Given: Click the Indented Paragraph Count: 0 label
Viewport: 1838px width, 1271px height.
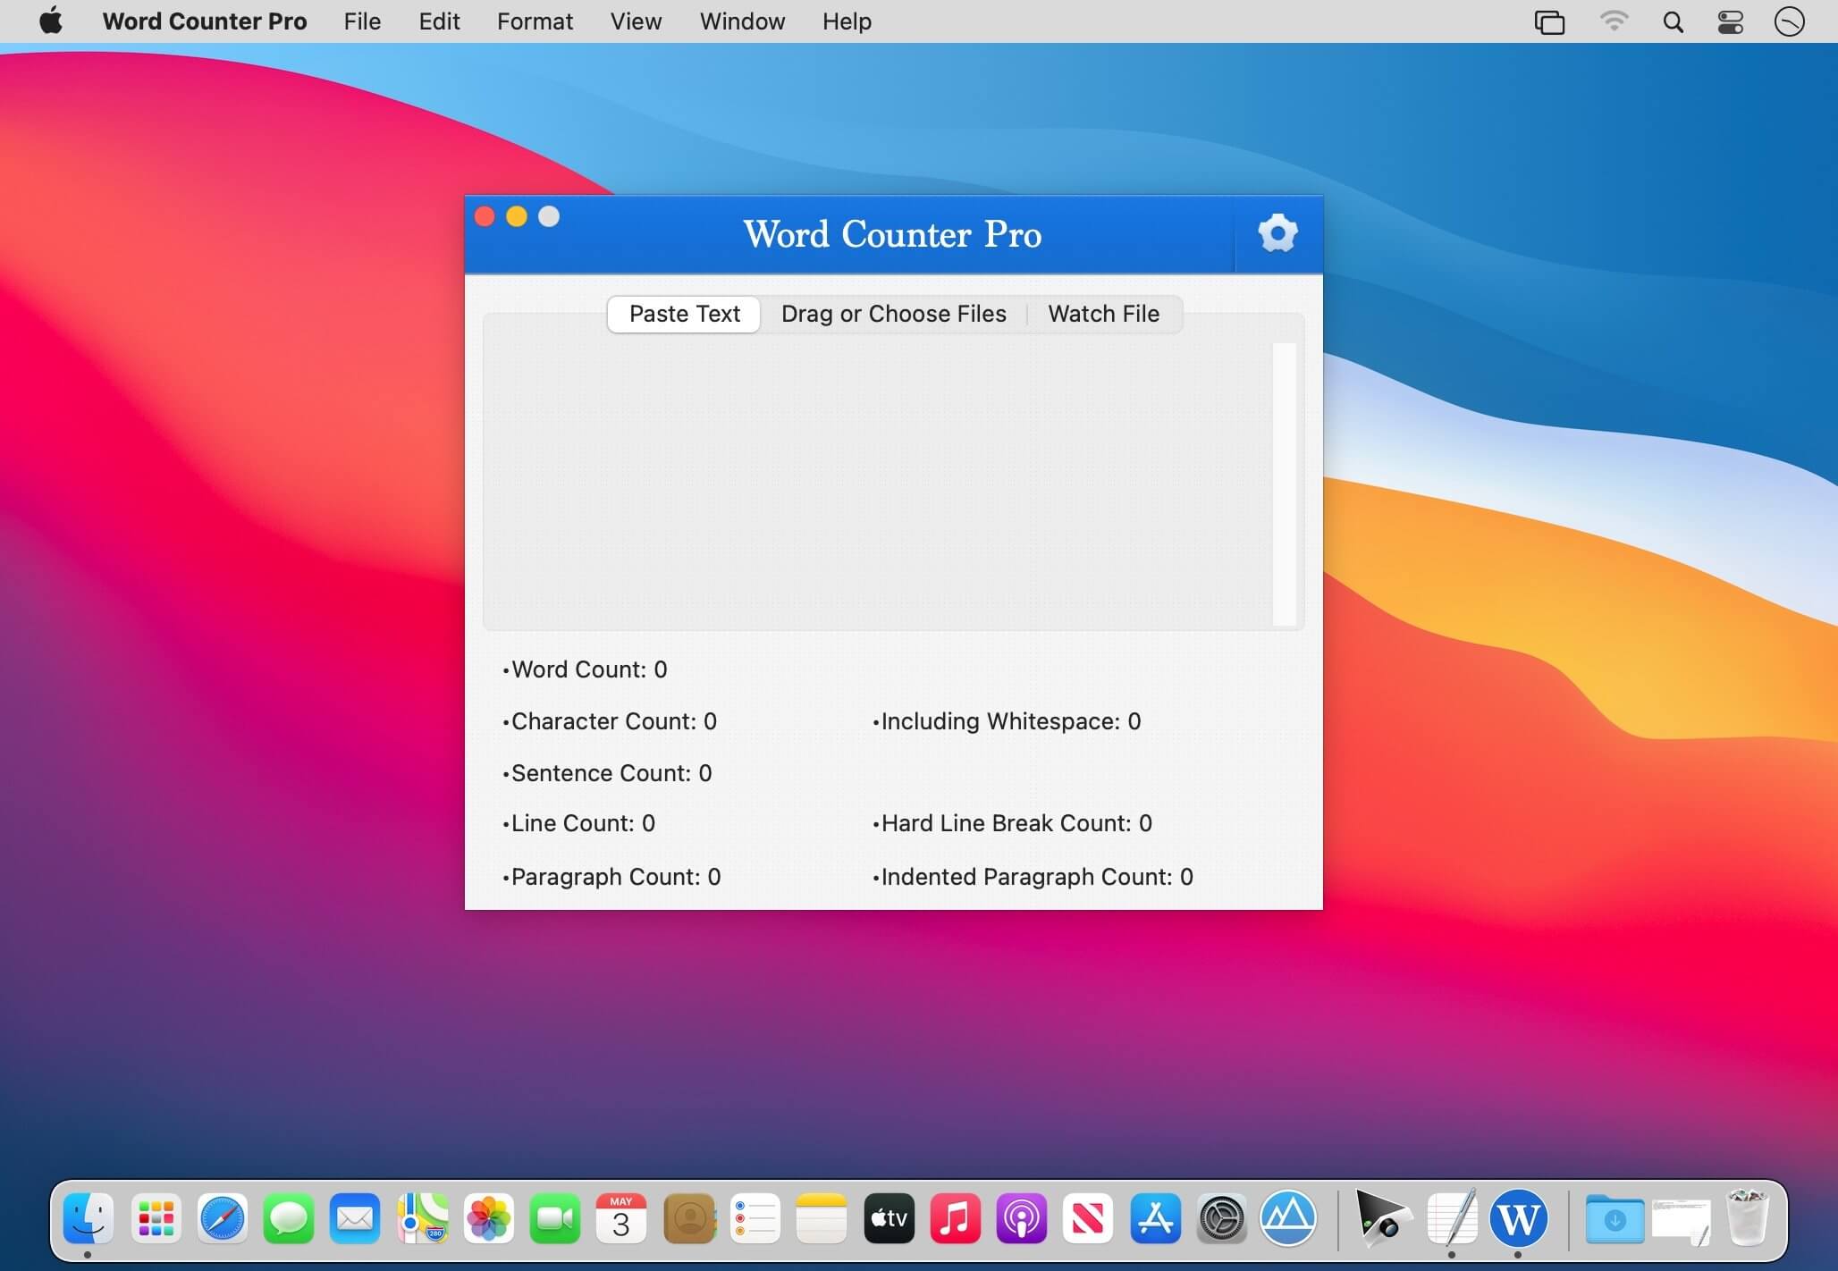Looking at the screenshot, I should coord(1033,877).
